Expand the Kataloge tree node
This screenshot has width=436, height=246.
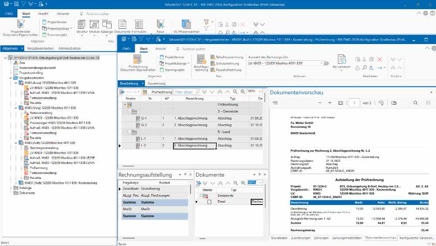tap(11, 188)
